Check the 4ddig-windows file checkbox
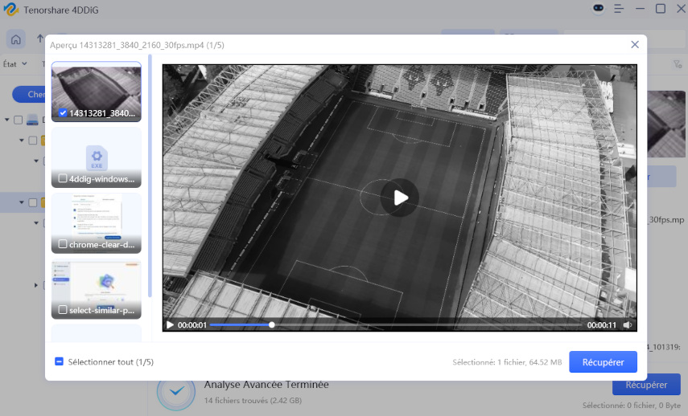Viewport: 688px width, 416px height. 63,178
